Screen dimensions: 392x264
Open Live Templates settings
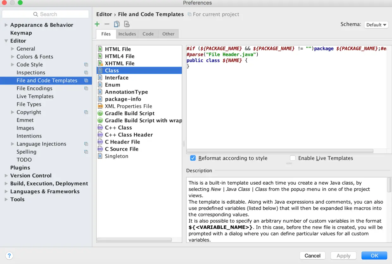(x=35, y=96)
